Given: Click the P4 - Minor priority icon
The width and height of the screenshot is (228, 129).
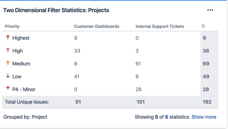Looking at the screenshot, I should point(8,88).
